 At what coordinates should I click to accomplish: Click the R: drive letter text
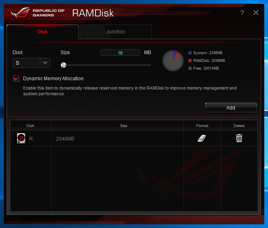tap(32, 139)
